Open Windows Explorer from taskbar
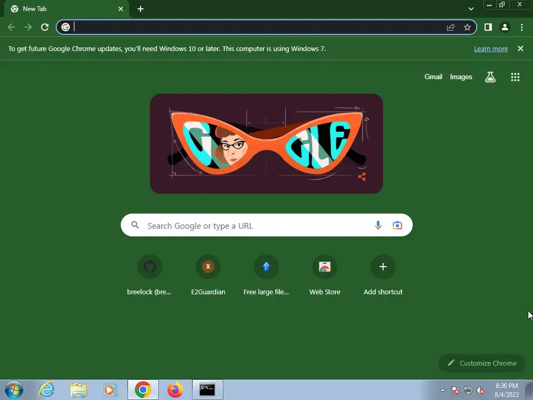This screenshot has height=400, width=533. [79, 390]
